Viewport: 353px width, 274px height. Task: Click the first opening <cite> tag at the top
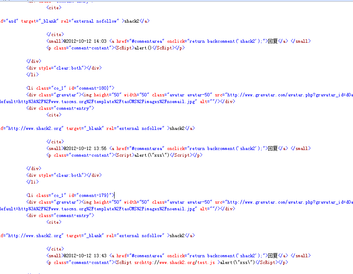pos(54,8)
